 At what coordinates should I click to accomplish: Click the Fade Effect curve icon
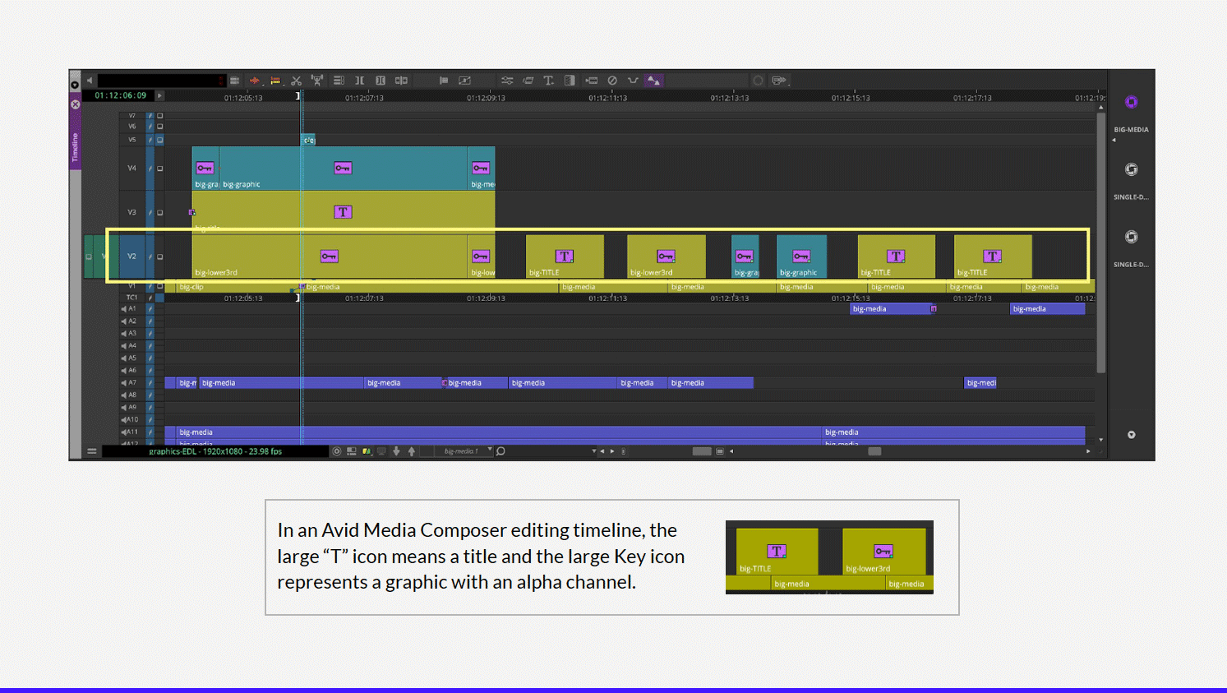pyautogui.click(x=633, y=81)
